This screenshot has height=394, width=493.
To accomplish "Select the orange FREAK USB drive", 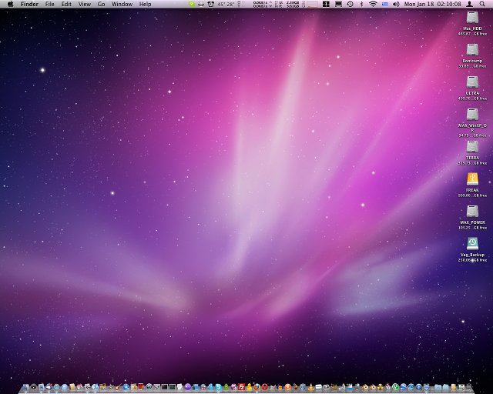I will (472, 179).
